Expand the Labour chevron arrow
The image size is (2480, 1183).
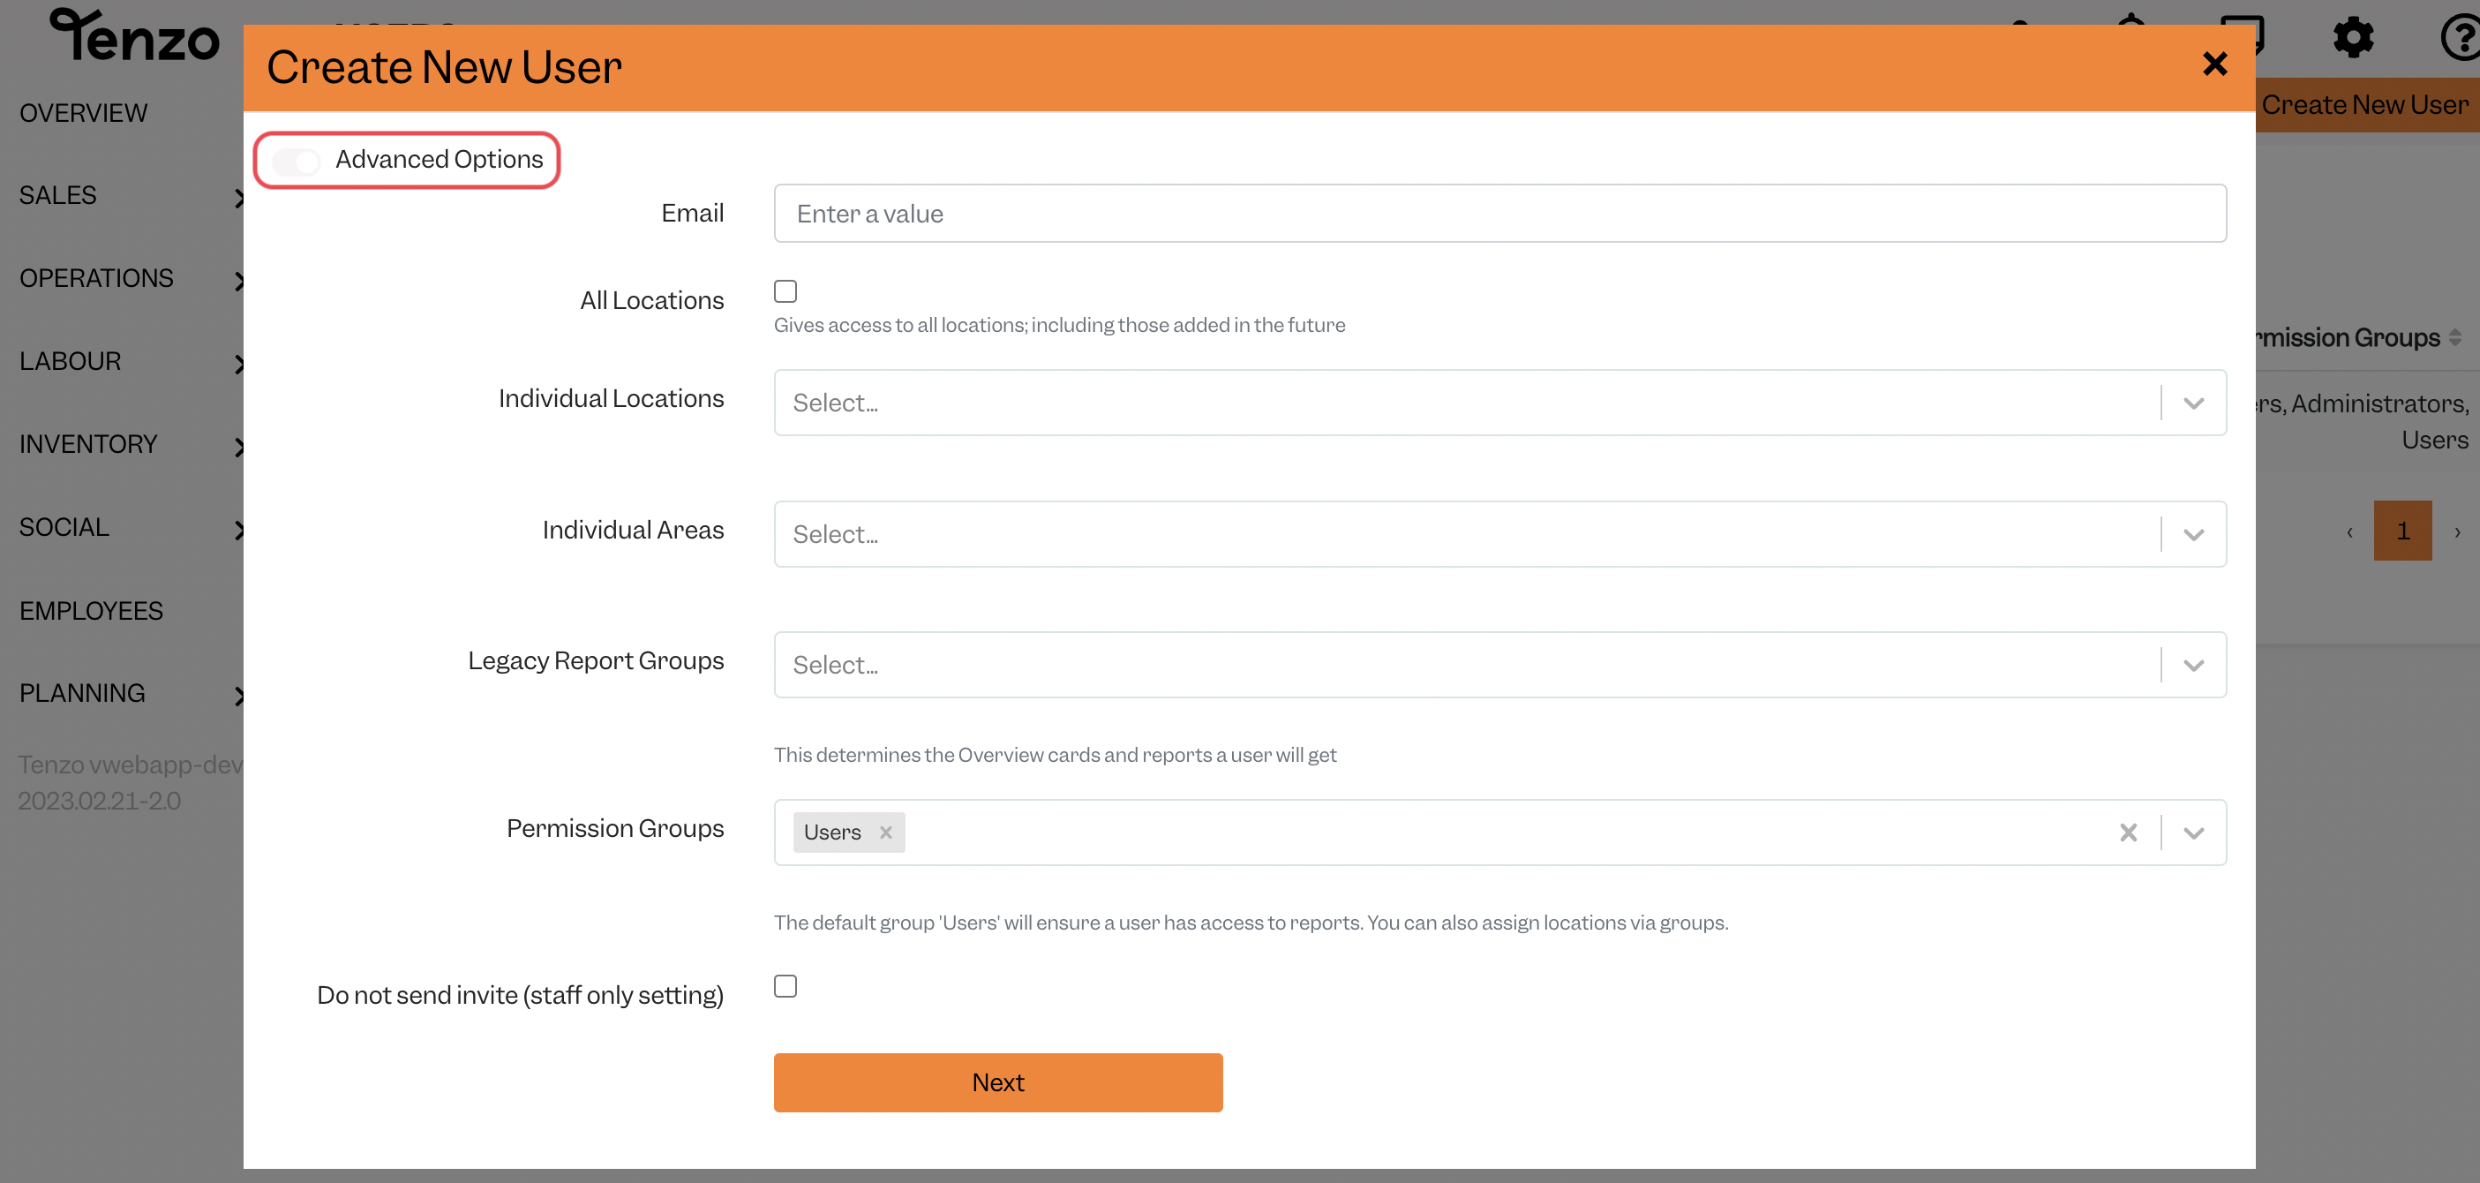point(239,363)
